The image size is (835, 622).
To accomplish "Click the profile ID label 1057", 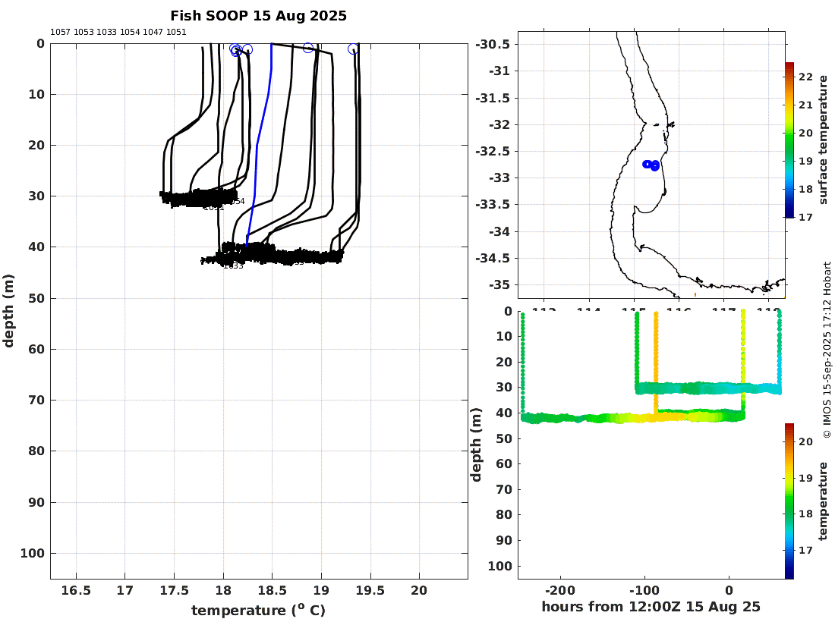I will click(x=60, y=32).
